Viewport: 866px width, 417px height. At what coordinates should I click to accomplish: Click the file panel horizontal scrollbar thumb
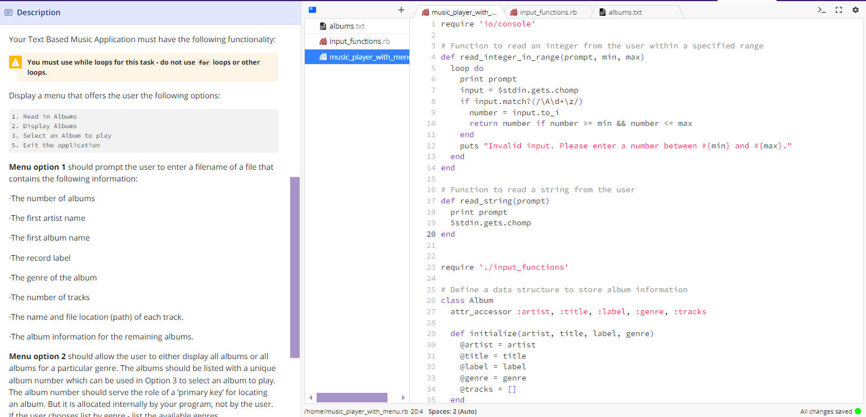(352, 398)
